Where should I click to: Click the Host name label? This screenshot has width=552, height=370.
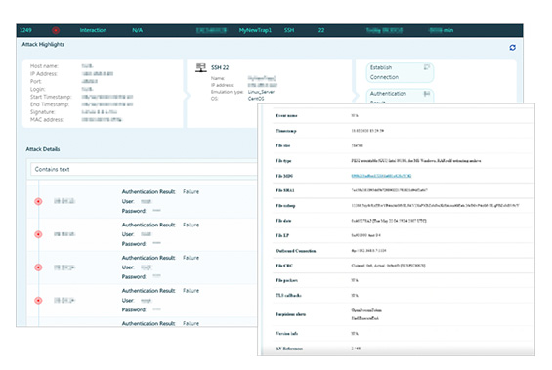click(44, 66)
